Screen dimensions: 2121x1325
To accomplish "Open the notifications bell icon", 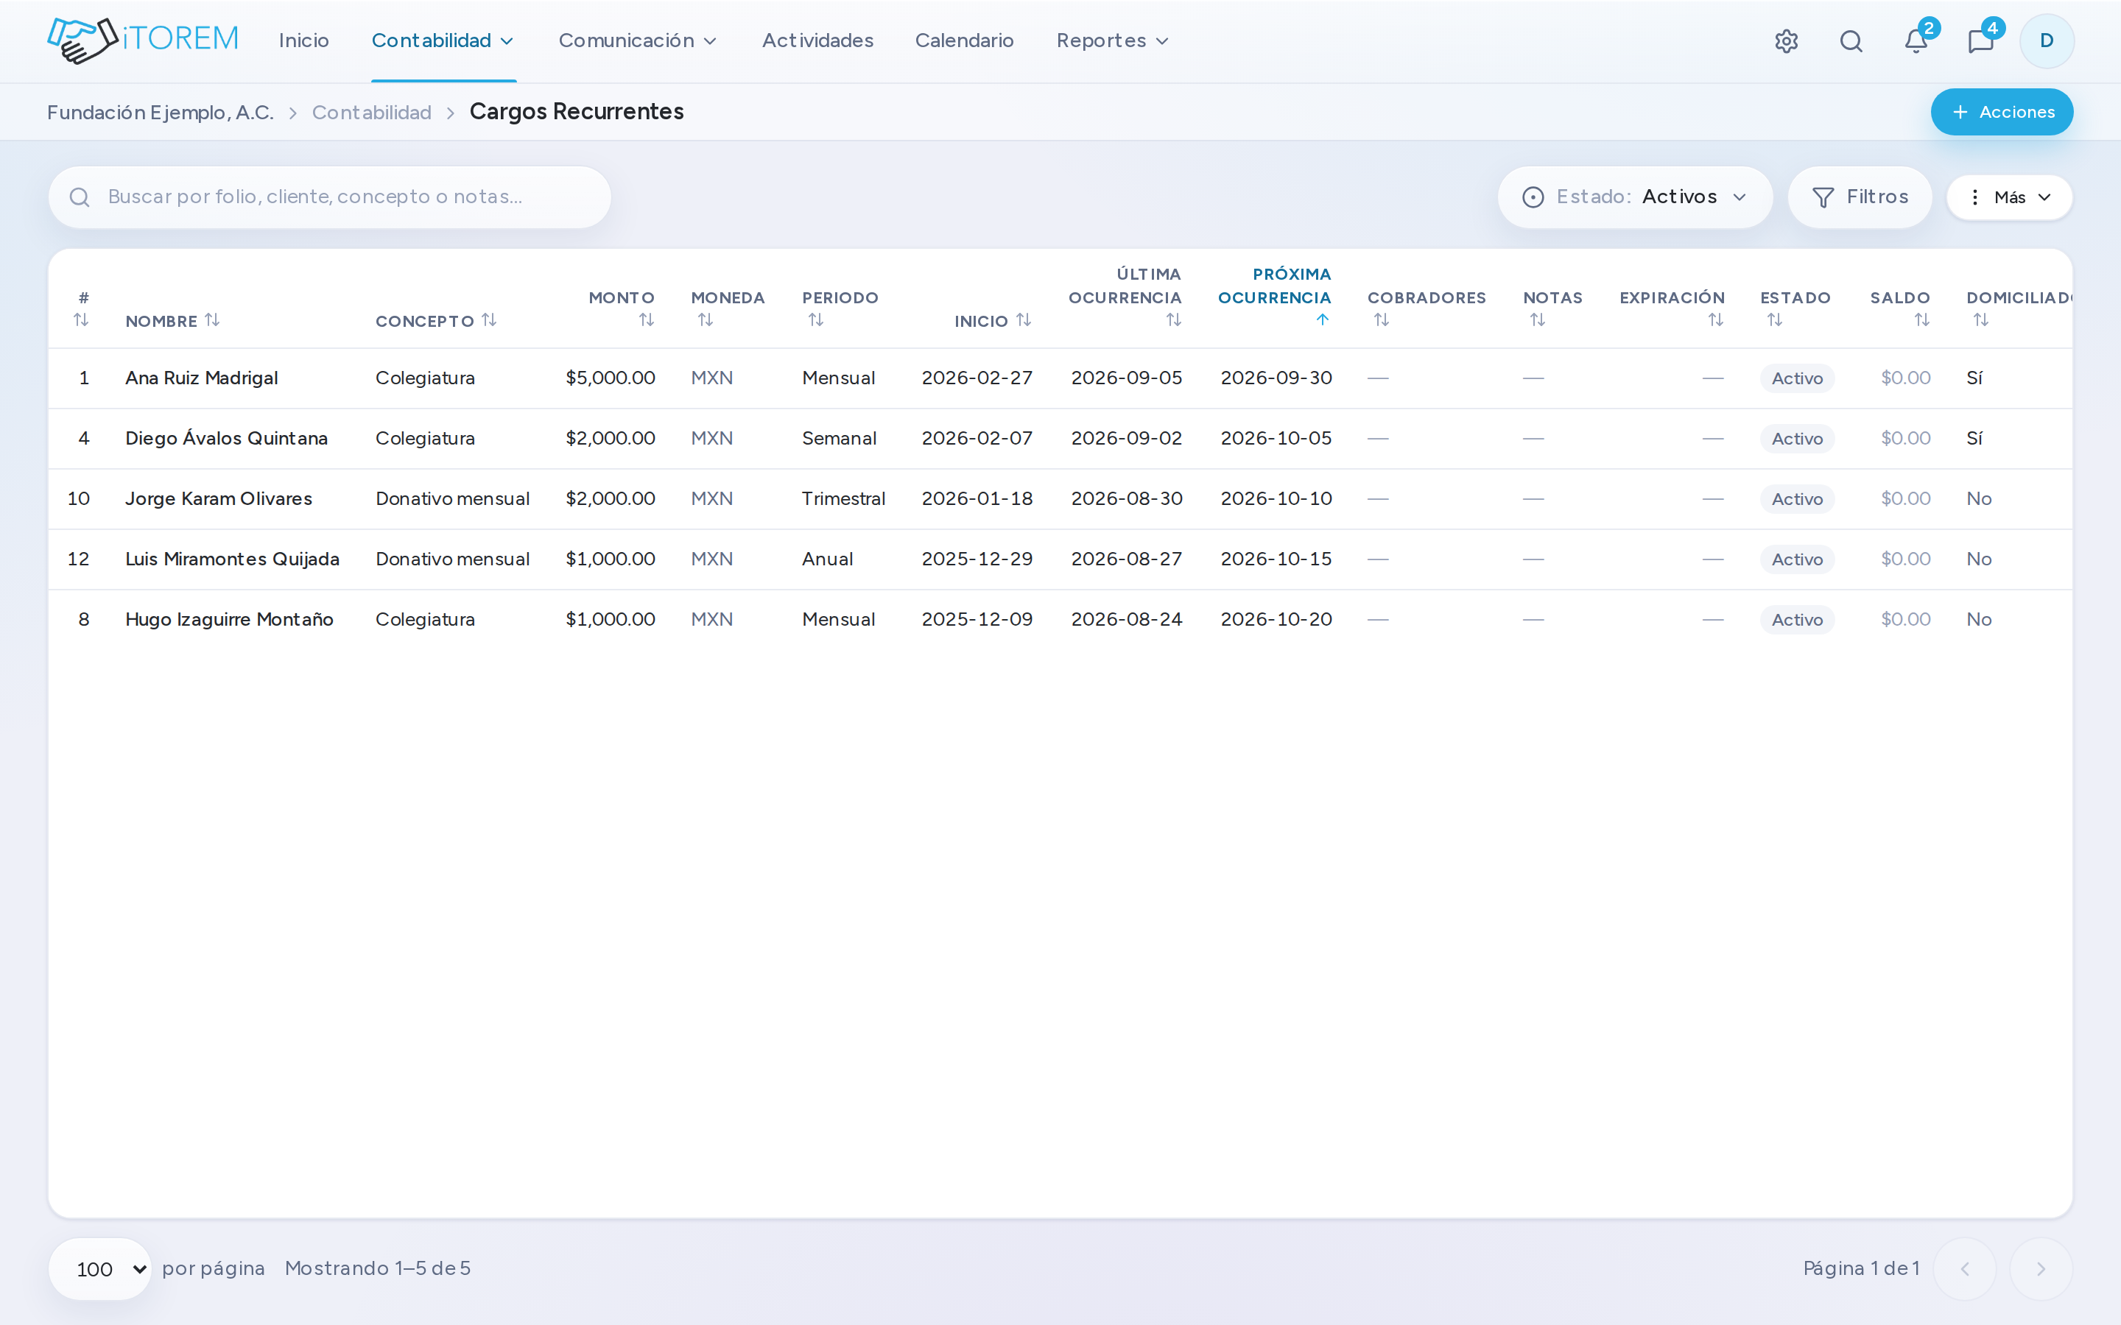I will (1916, 41).
